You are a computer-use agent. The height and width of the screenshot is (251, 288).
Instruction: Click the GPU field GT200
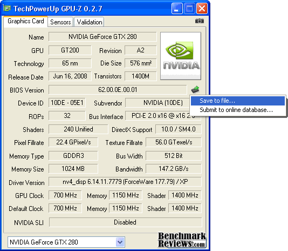pyautogui.click(x=70, y=50)
